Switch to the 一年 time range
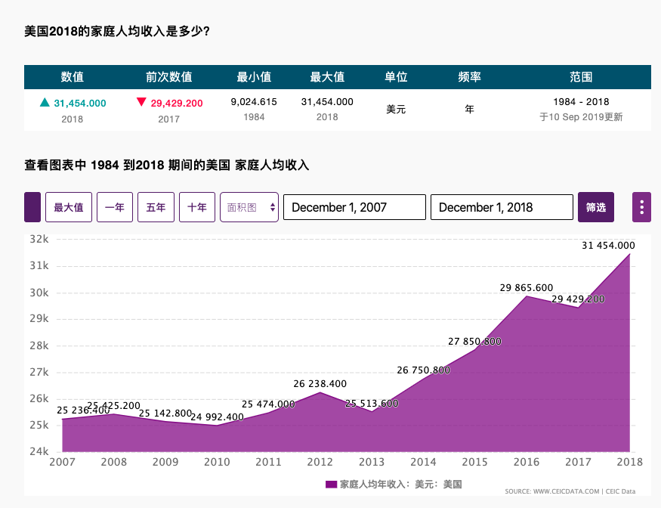This screenshot has width=661, height=508. pos(114,206)
